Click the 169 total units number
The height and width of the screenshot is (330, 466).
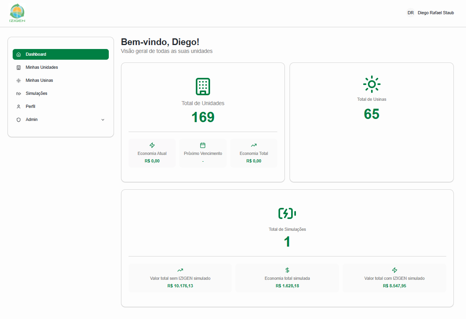pyautogui.click(x=203, y=117)
